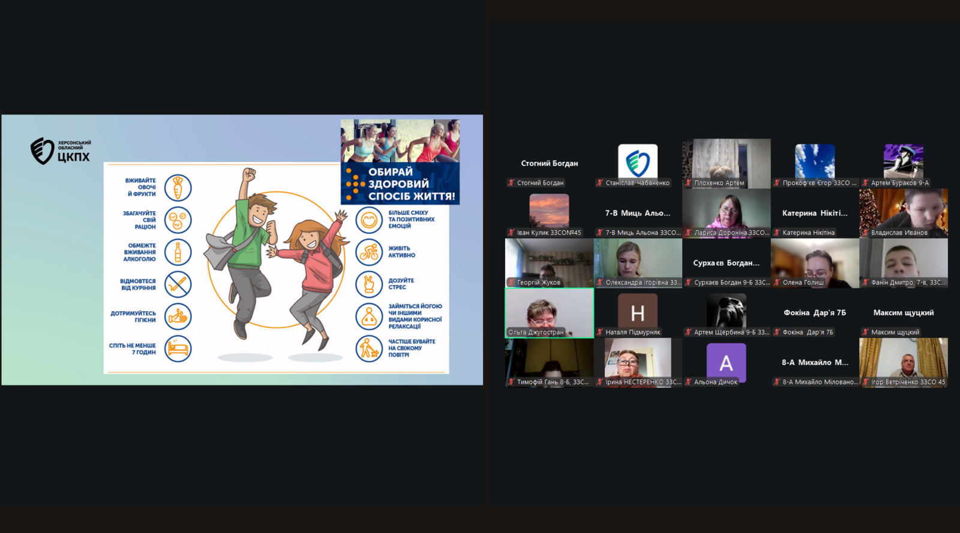Click the muted mic icon for Альона Дичок
This screenshot has width=960, height=533.
click(688, 382)
